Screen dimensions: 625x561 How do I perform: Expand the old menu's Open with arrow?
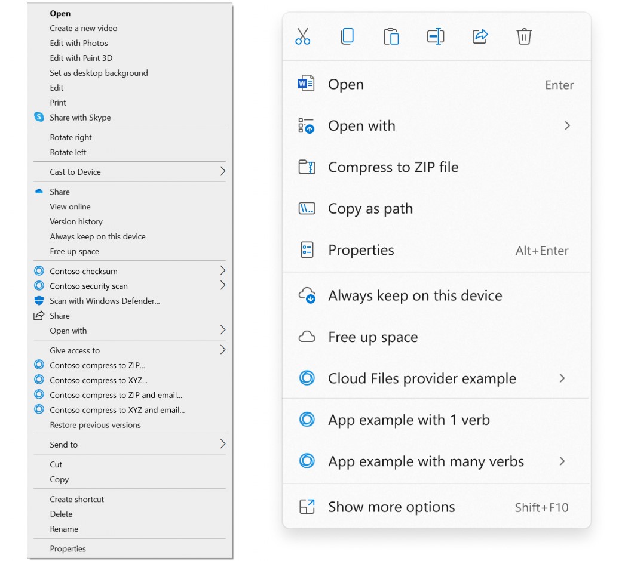(x=223, y=329)
